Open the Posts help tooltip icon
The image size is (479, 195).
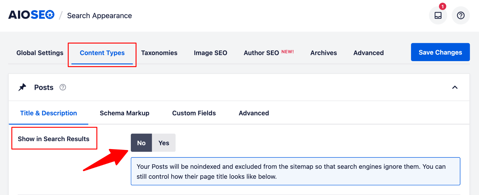[63, 87]
